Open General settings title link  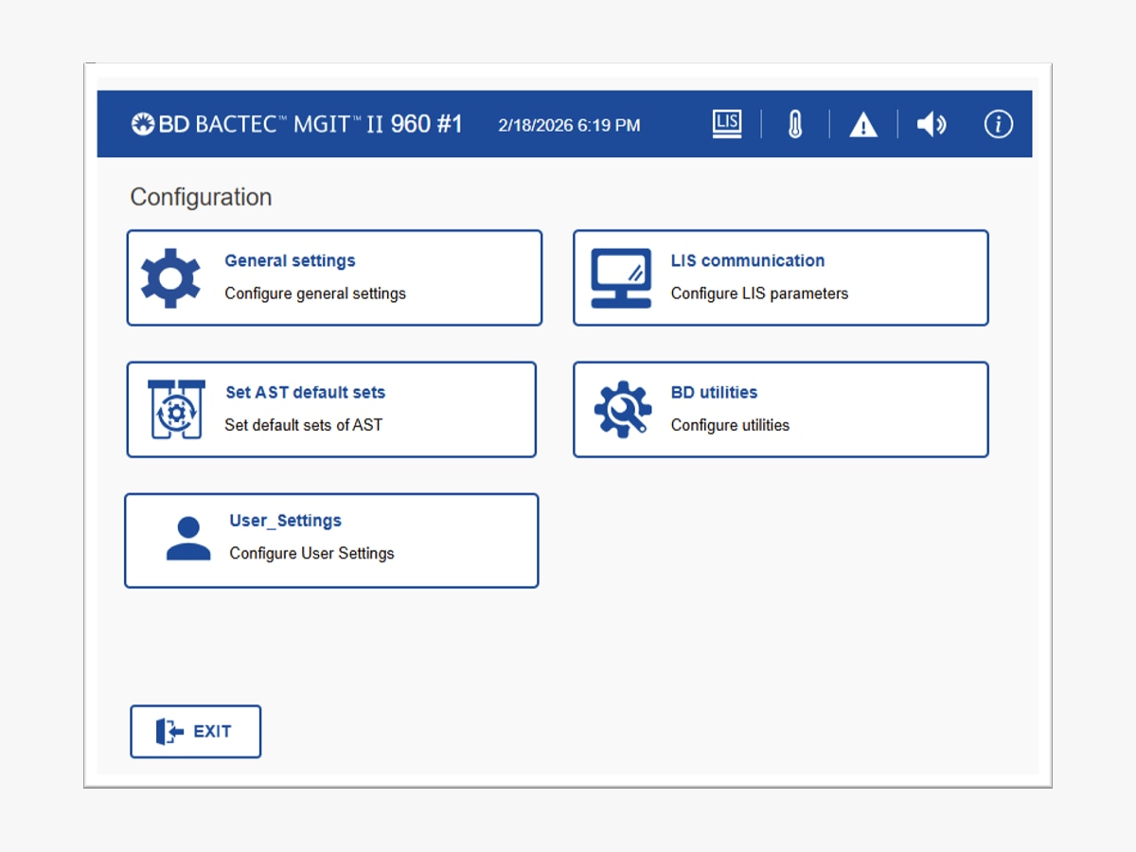[290, 260]
